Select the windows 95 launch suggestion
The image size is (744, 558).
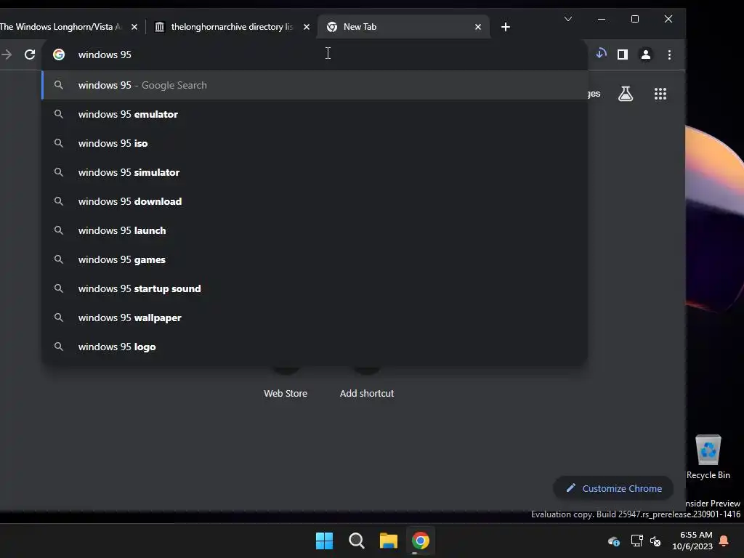(x=315, y=230)
